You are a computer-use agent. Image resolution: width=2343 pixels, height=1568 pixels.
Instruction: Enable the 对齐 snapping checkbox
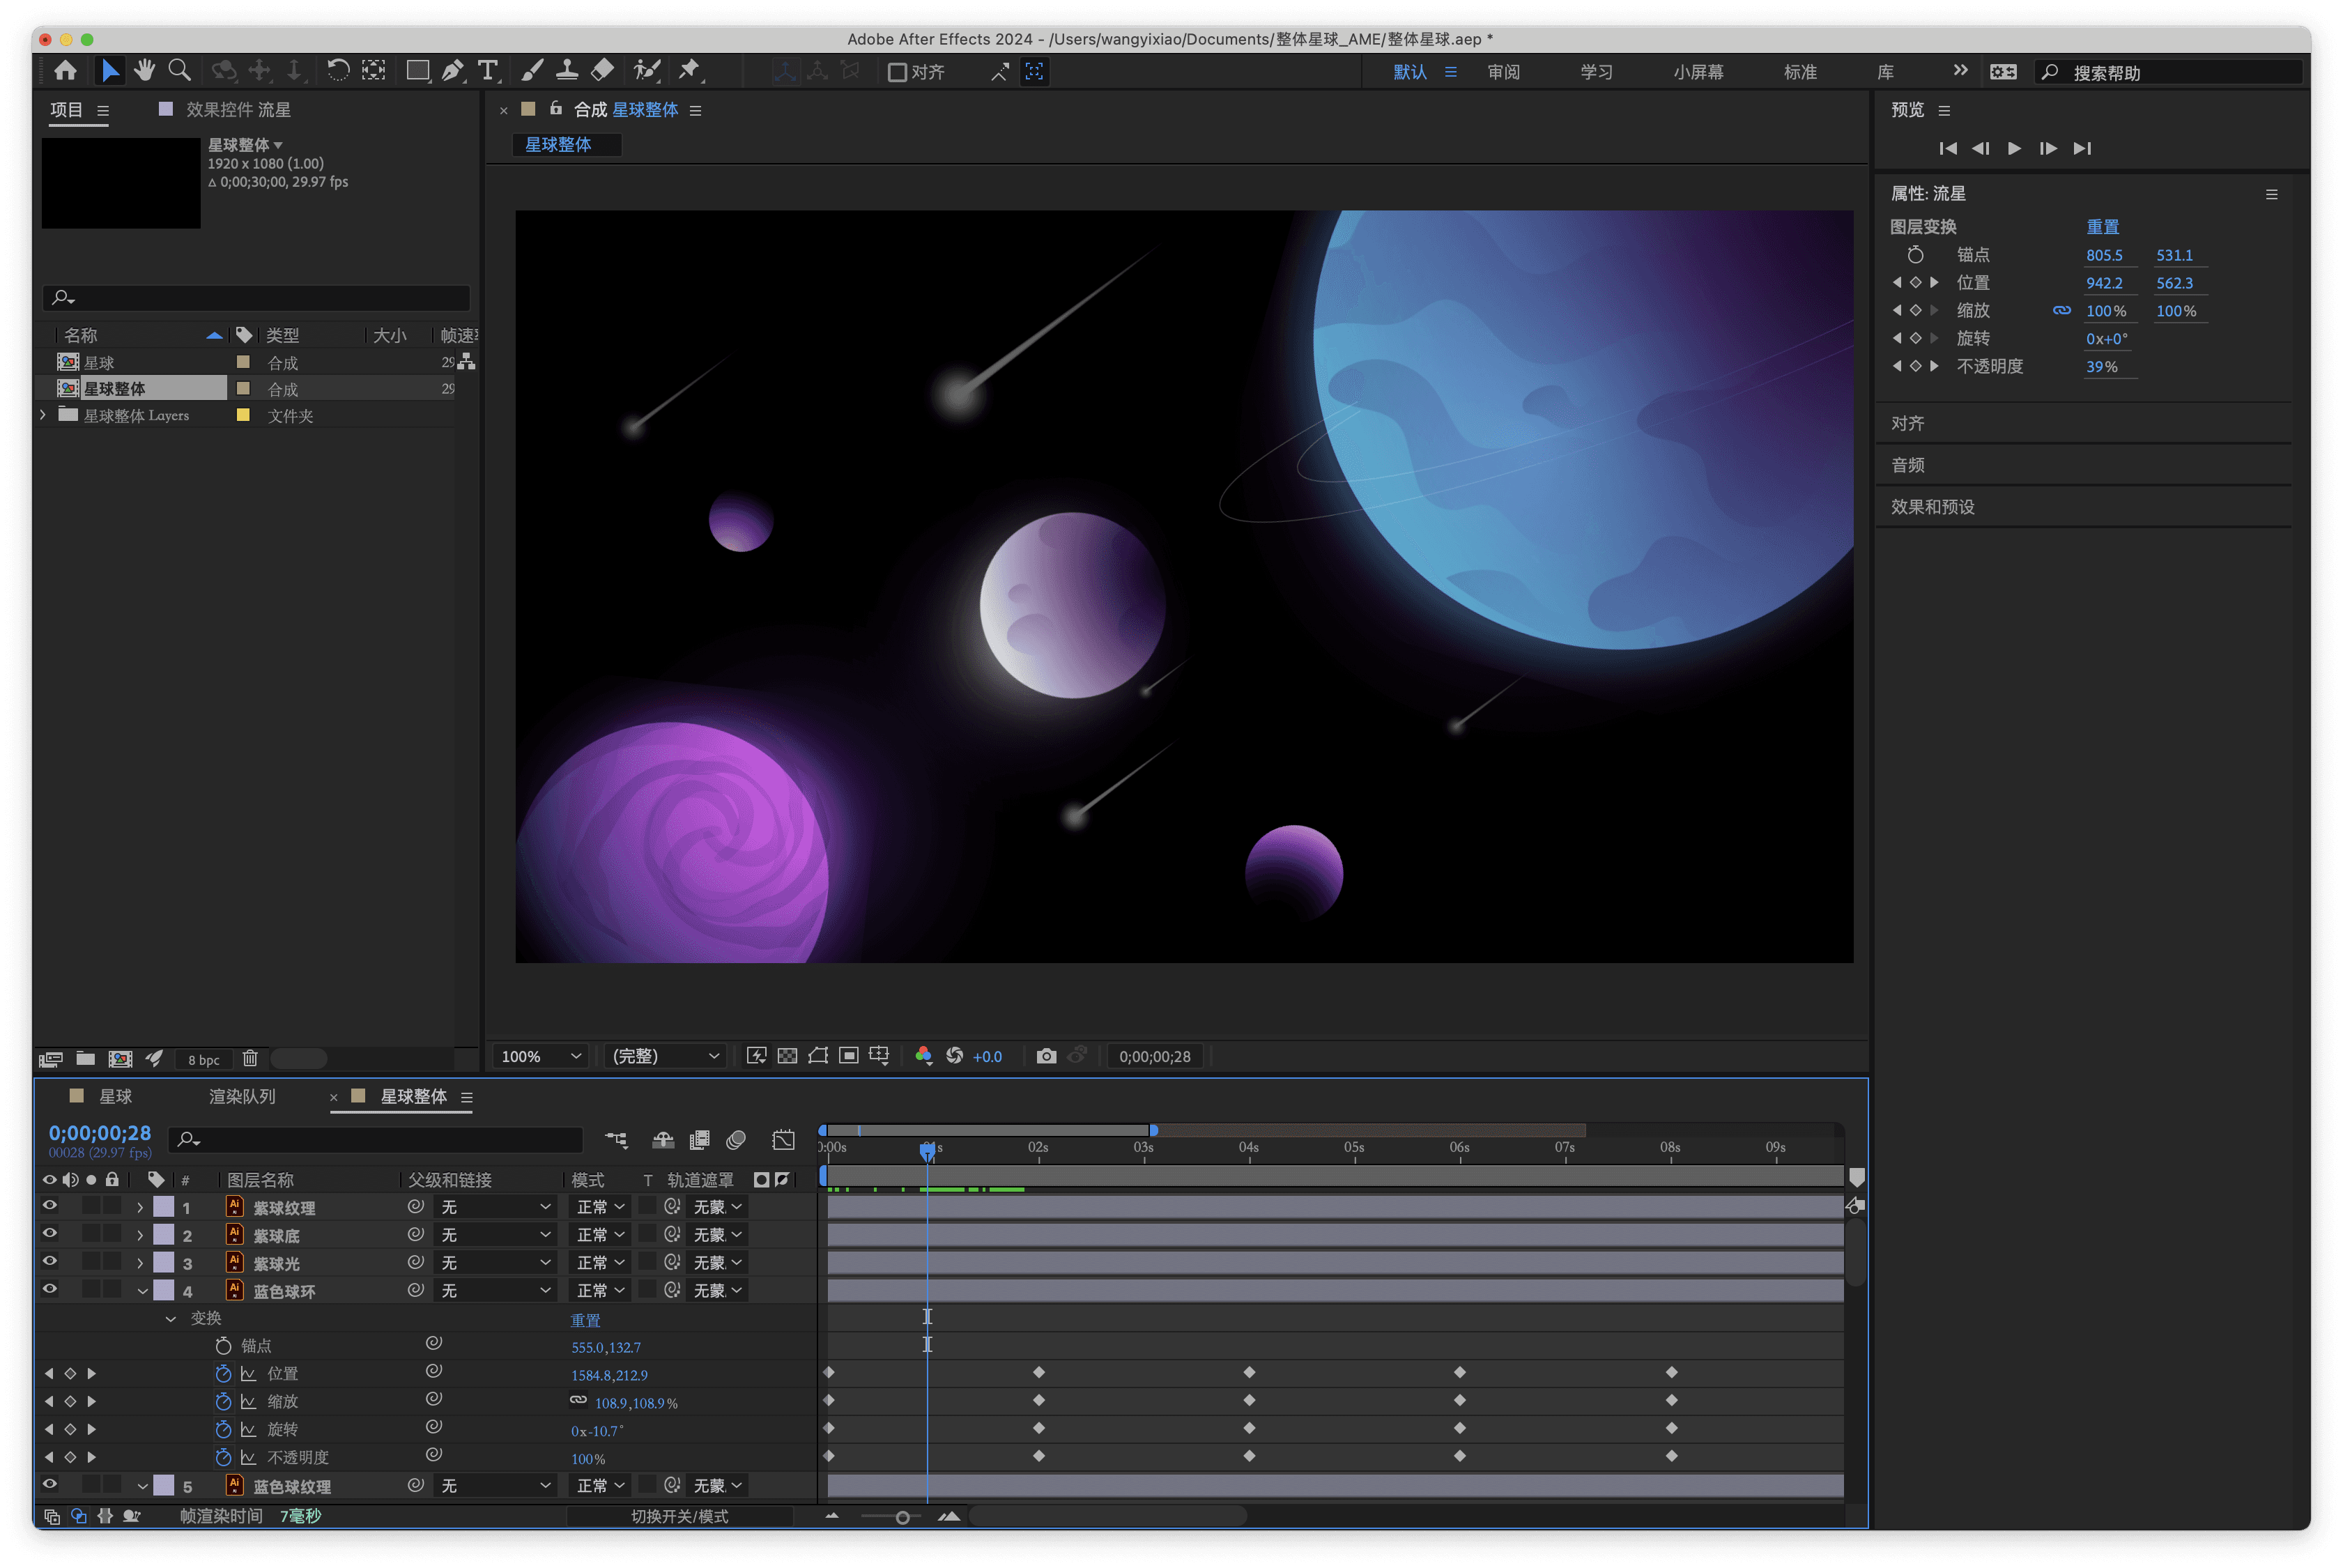point(897,72)
